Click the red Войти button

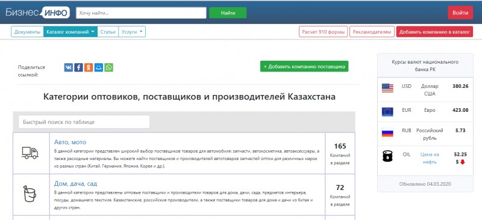tap(460, 13)
